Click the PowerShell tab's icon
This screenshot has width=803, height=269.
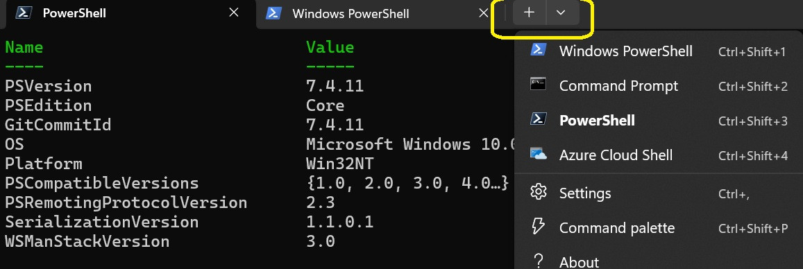tap(23, 12)
